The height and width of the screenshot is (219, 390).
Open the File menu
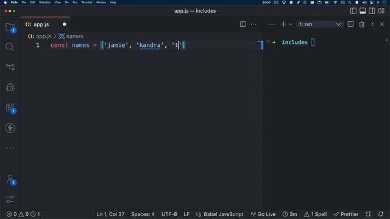[x=24, y=2]
